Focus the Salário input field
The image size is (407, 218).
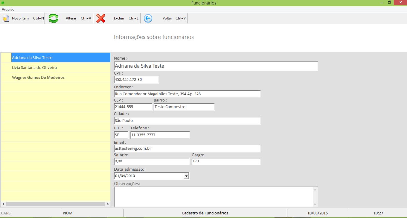click(151, 161)
